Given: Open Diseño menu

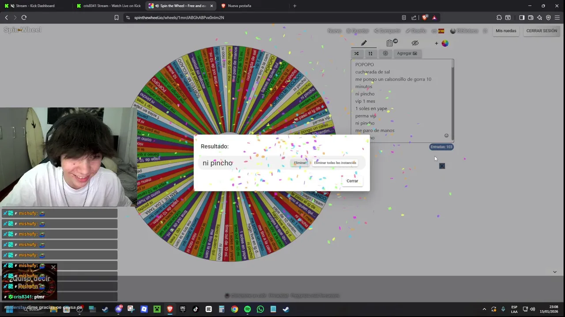Looking at the screenshot, I should click(x=416, y=31).
